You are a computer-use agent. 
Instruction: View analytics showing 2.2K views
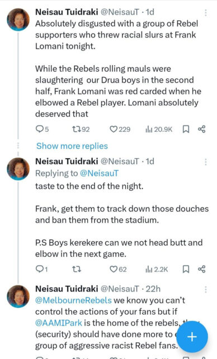(x=157, y=269)
